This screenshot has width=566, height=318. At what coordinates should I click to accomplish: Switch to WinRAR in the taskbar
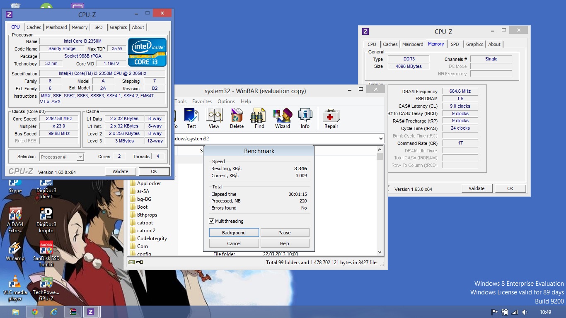pyautogui.click(x=73, y=312)
